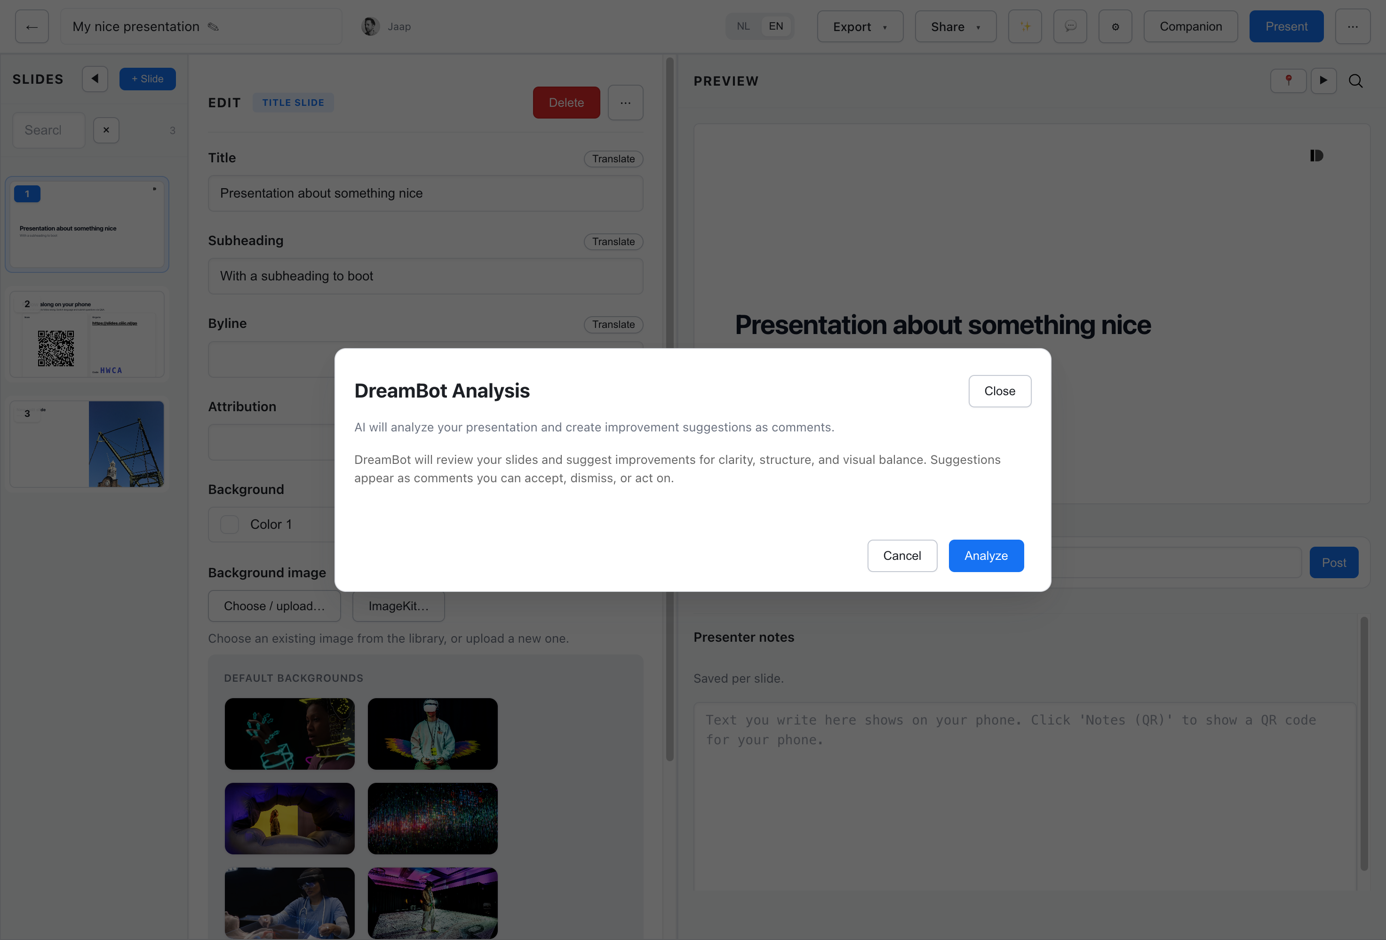The height and width of the screenshot is (940, 1386).
Task: Click the back arrow button
Action: coord(32,27)
